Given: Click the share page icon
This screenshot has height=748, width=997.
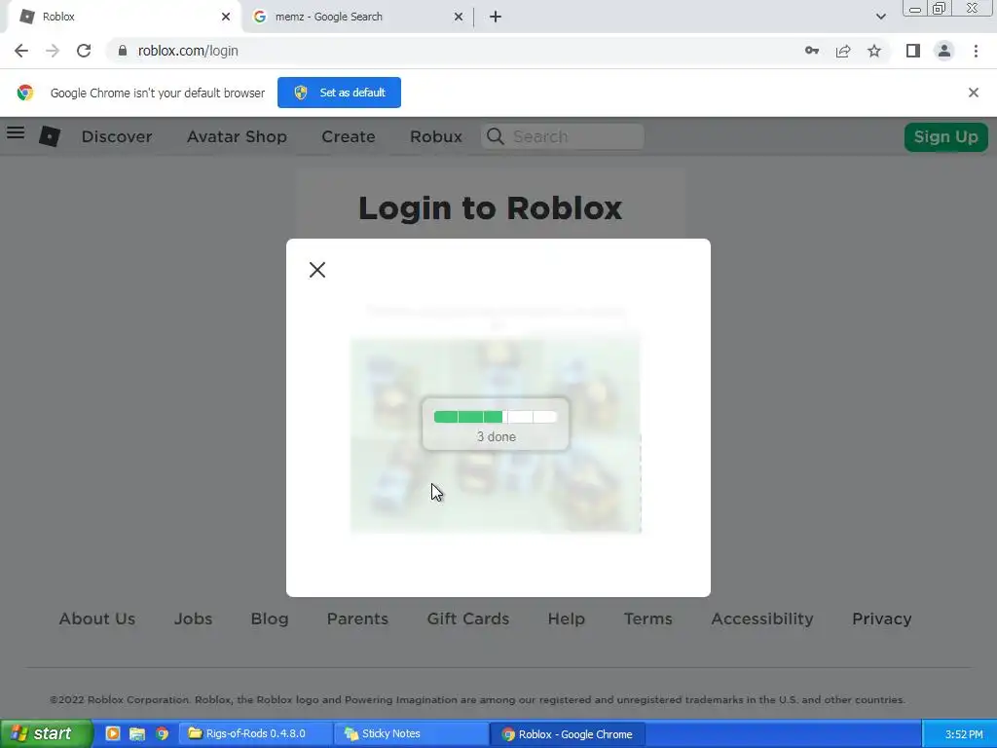Looking at the screenshot, I should (843, 51).
